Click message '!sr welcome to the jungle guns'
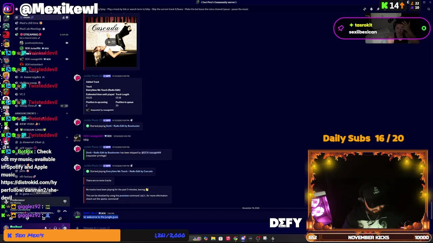 (x=101, y=217)
